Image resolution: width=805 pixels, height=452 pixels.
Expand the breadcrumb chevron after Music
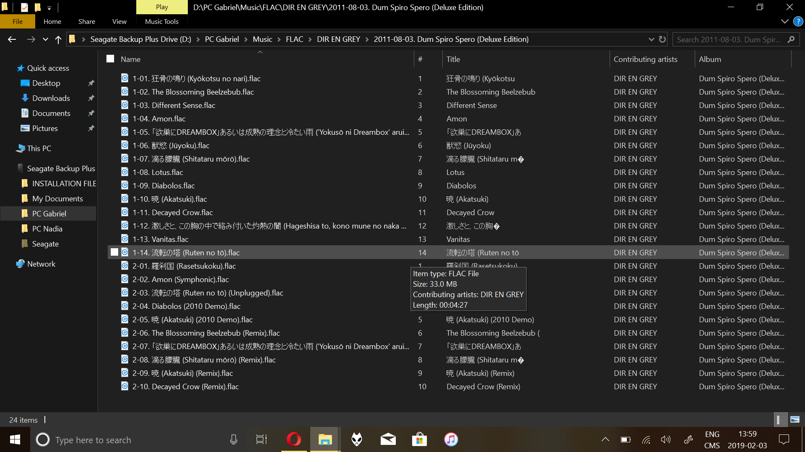[279, 39]
